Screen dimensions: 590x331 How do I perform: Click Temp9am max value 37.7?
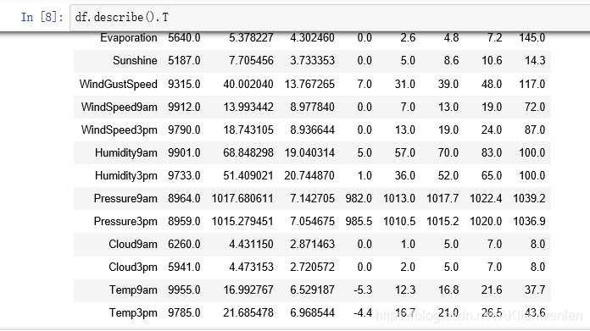(x=535, y=290)
